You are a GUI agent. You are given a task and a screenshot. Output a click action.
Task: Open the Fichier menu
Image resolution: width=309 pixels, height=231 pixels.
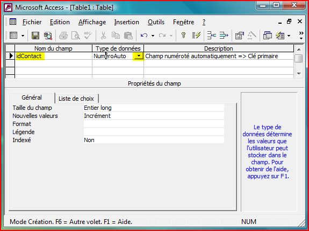[x=32, y=22]
